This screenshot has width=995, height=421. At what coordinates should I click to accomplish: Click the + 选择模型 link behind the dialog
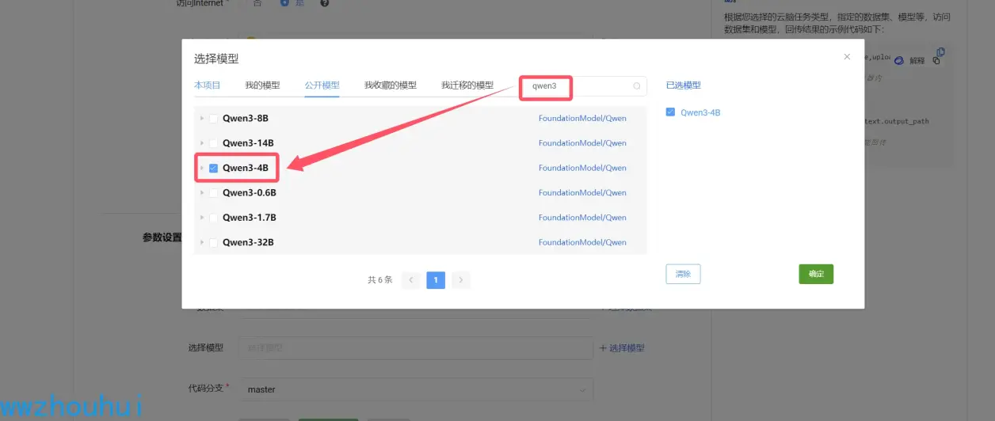click(622, 348)
